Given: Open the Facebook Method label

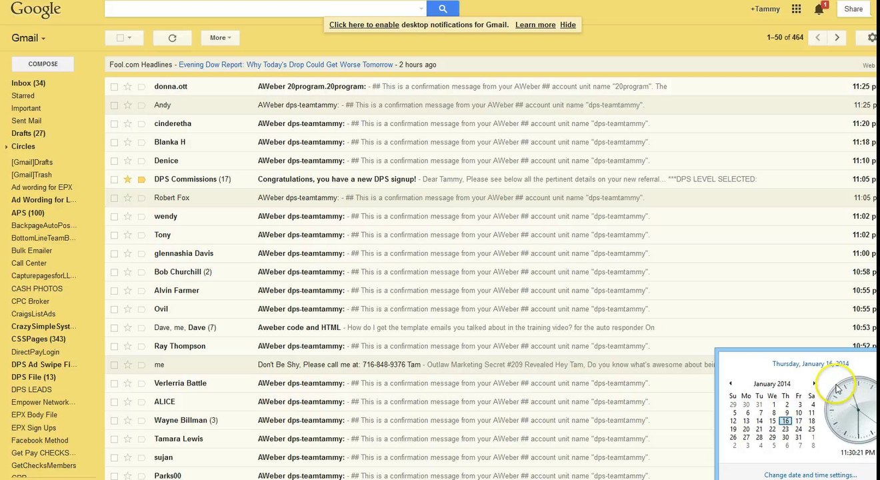Looking at the screenshot, I should pyautogui.click(x=39, y=441).
